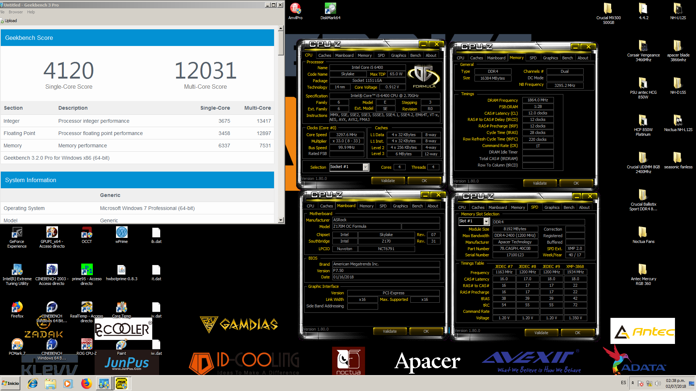Click Geekbench scrollbar up arrow

[281, 28]
